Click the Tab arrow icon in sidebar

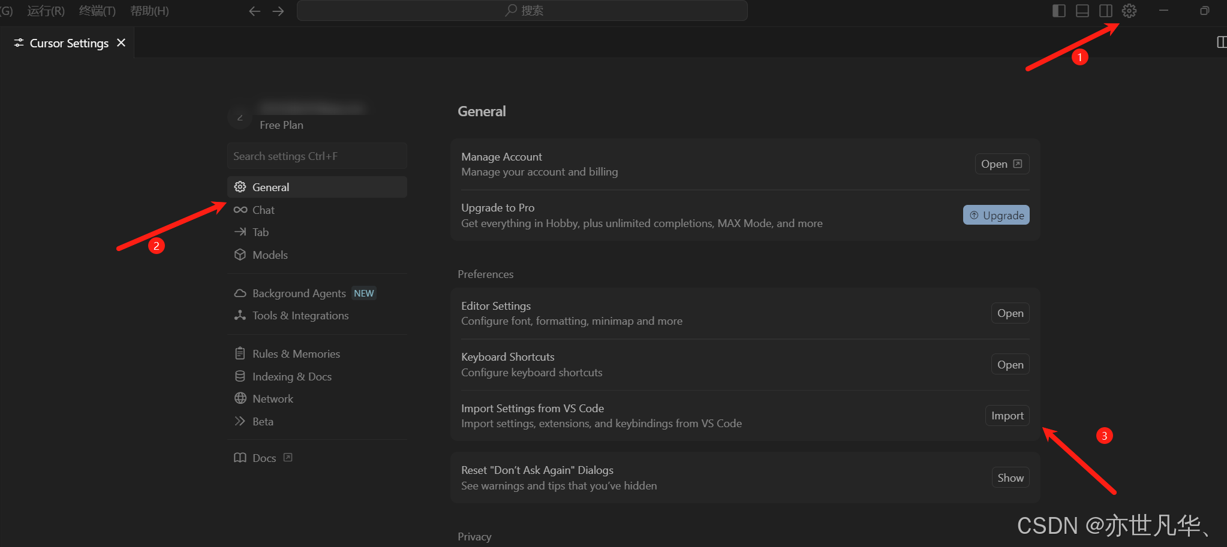pos(240,232)
